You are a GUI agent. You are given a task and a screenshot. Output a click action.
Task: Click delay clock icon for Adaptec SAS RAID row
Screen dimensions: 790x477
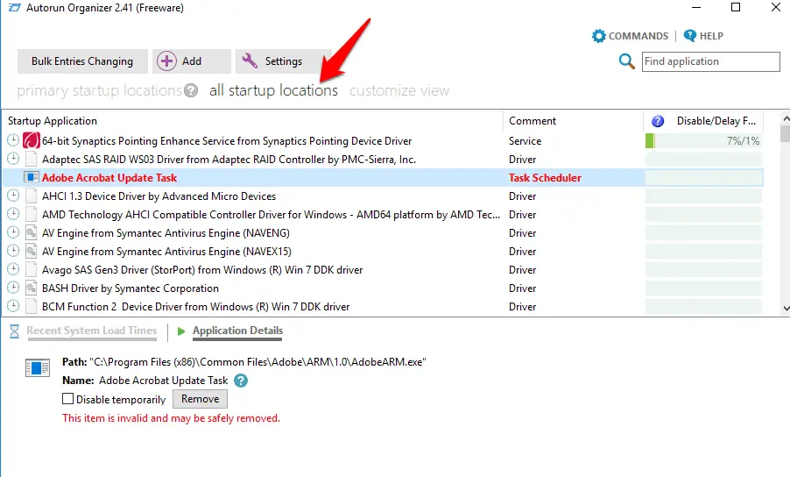[x=13, y=159]
